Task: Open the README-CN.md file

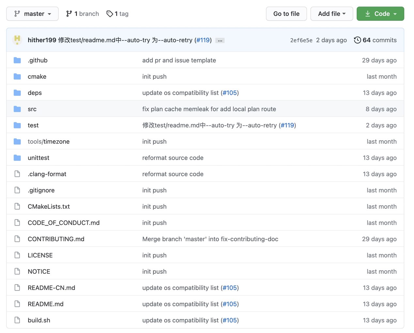Action: 51,288
